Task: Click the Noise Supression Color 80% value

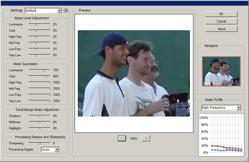Action: click(x=56, y=76)
